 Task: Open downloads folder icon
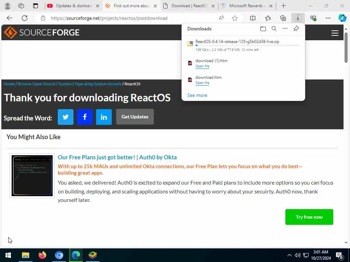click(263, 29)
